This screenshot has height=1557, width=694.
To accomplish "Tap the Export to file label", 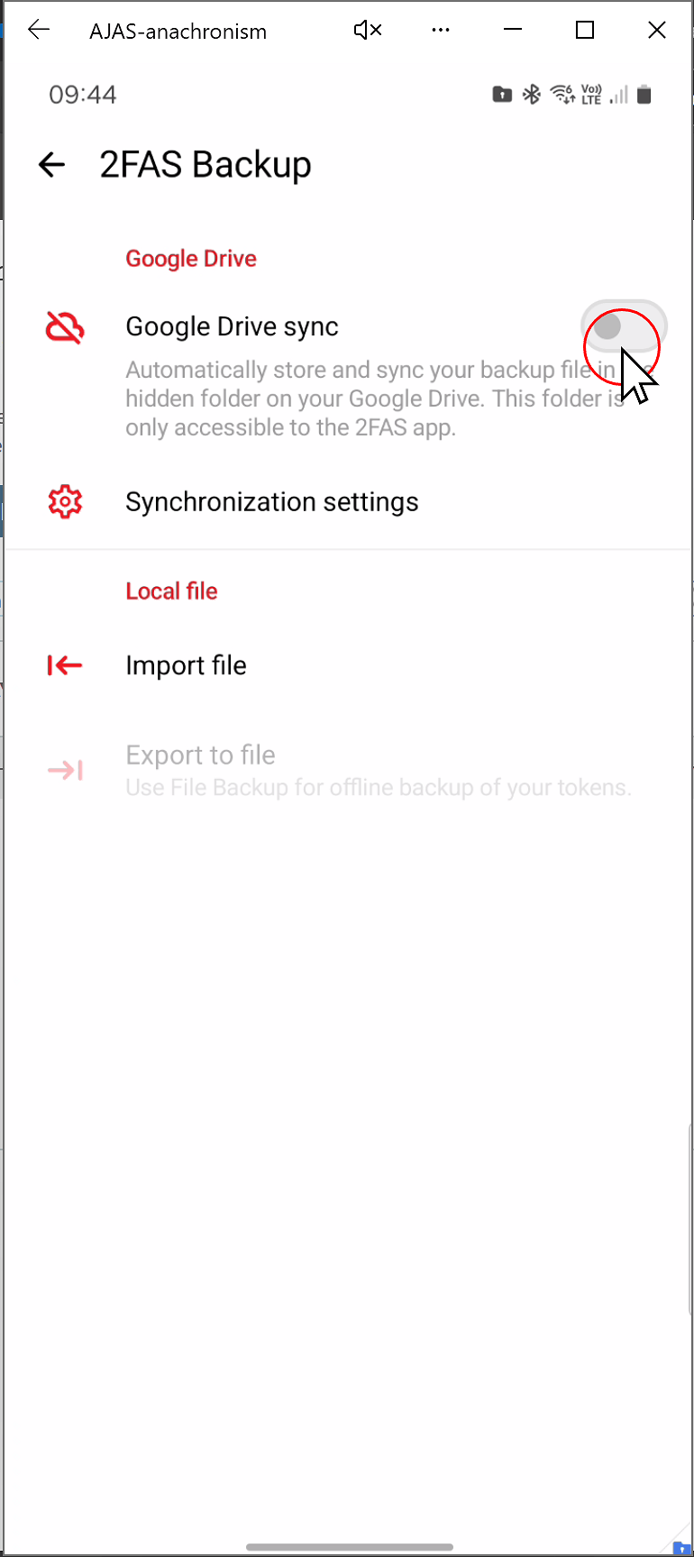I will click(200, 756).
